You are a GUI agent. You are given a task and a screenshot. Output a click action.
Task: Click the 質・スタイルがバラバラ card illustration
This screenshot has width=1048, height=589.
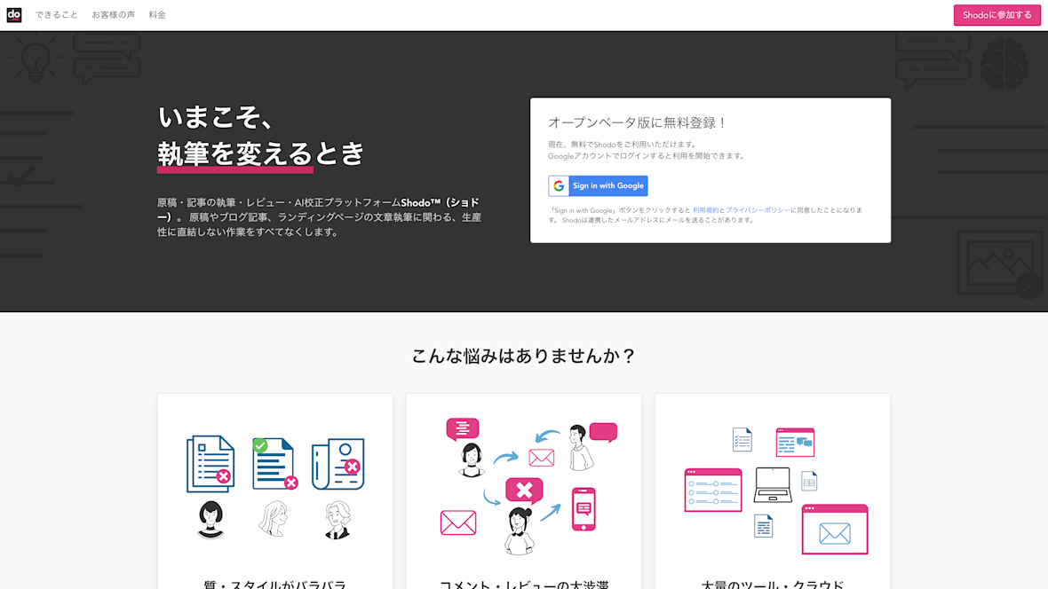point(275,487)
